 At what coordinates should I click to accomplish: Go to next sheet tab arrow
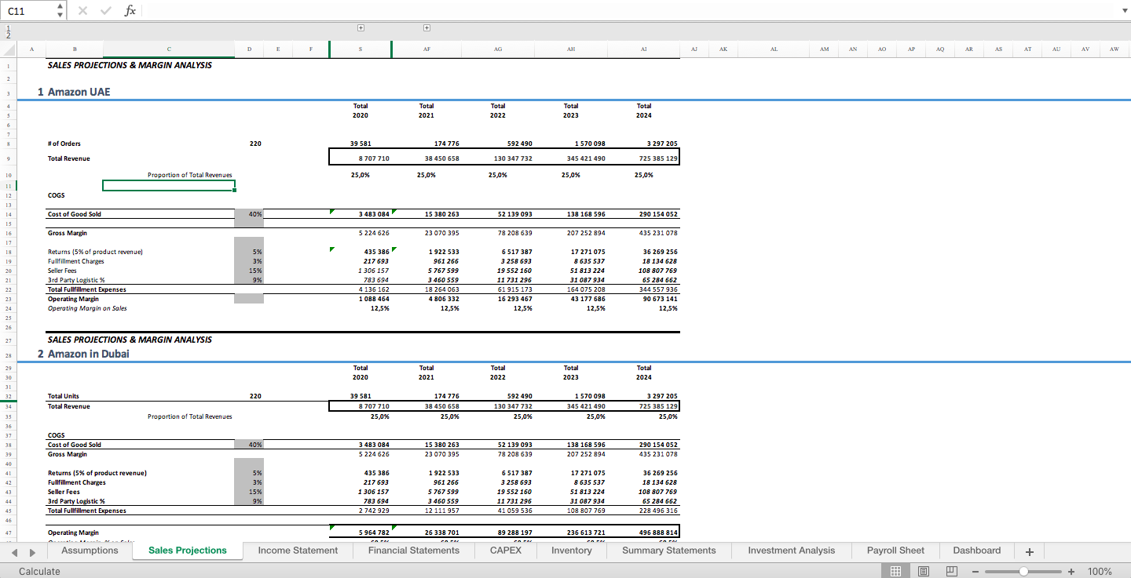click(x=32, y=551)
